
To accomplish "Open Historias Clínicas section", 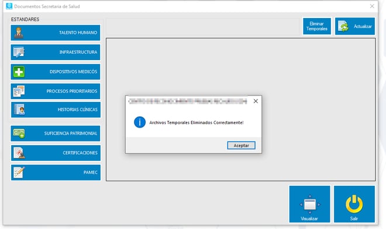I will [x=56, y=110].
